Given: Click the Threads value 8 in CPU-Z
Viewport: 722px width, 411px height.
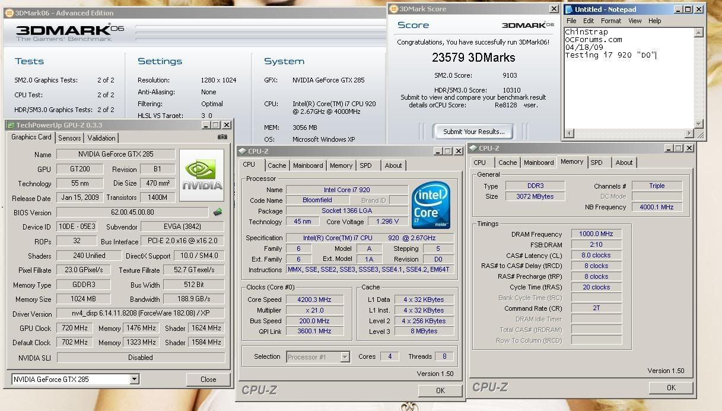Looking at the screenshot, I should 444,356.
